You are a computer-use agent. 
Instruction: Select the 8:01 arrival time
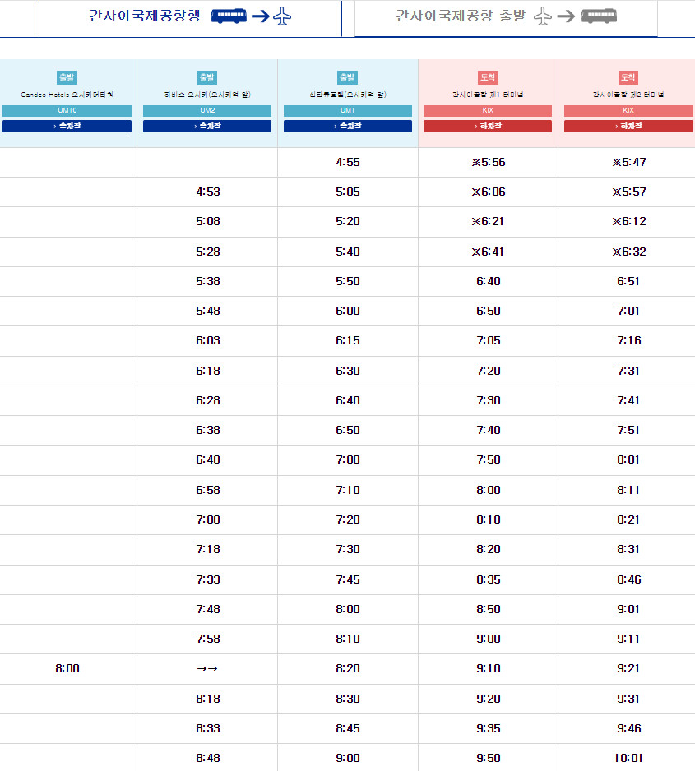[x=628, y=459]
